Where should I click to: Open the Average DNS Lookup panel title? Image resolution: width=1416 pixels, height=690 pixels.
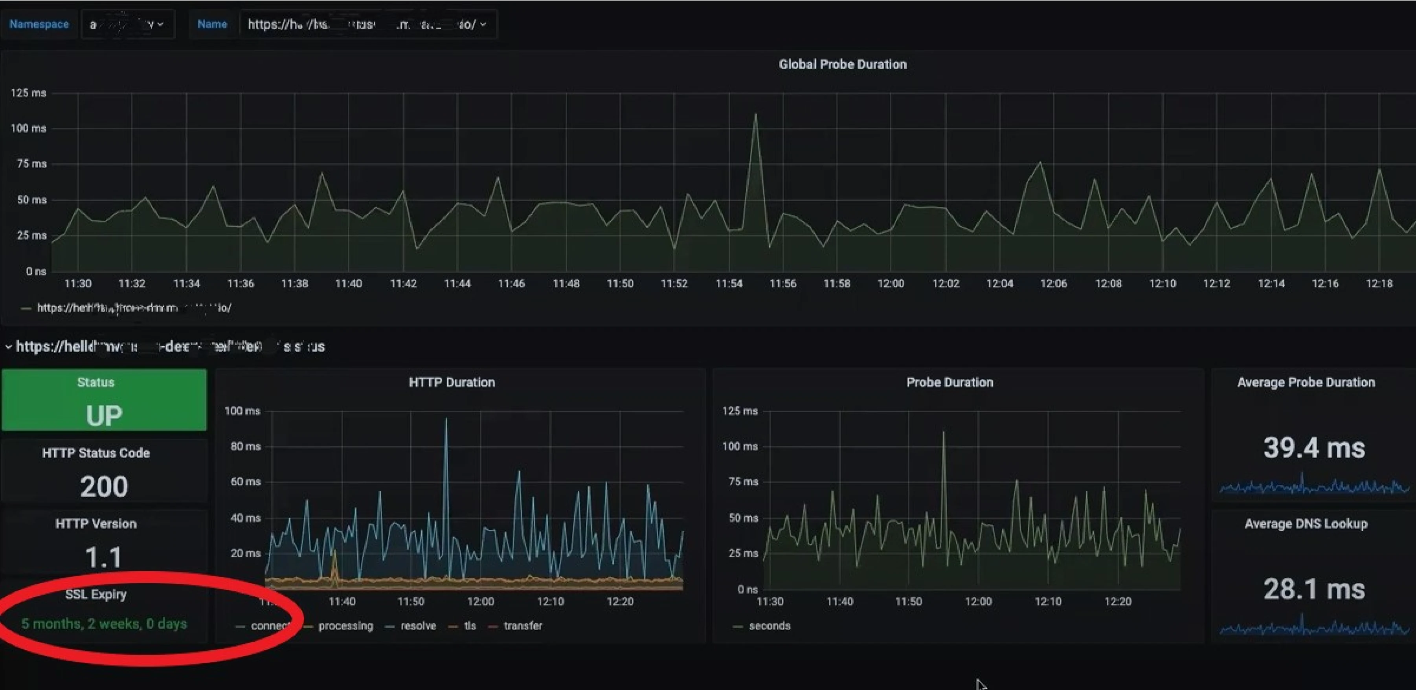[1306, 524]
